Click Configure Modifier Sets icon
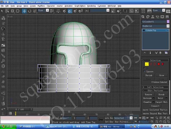Screen dimensions: 171x129 166,53
